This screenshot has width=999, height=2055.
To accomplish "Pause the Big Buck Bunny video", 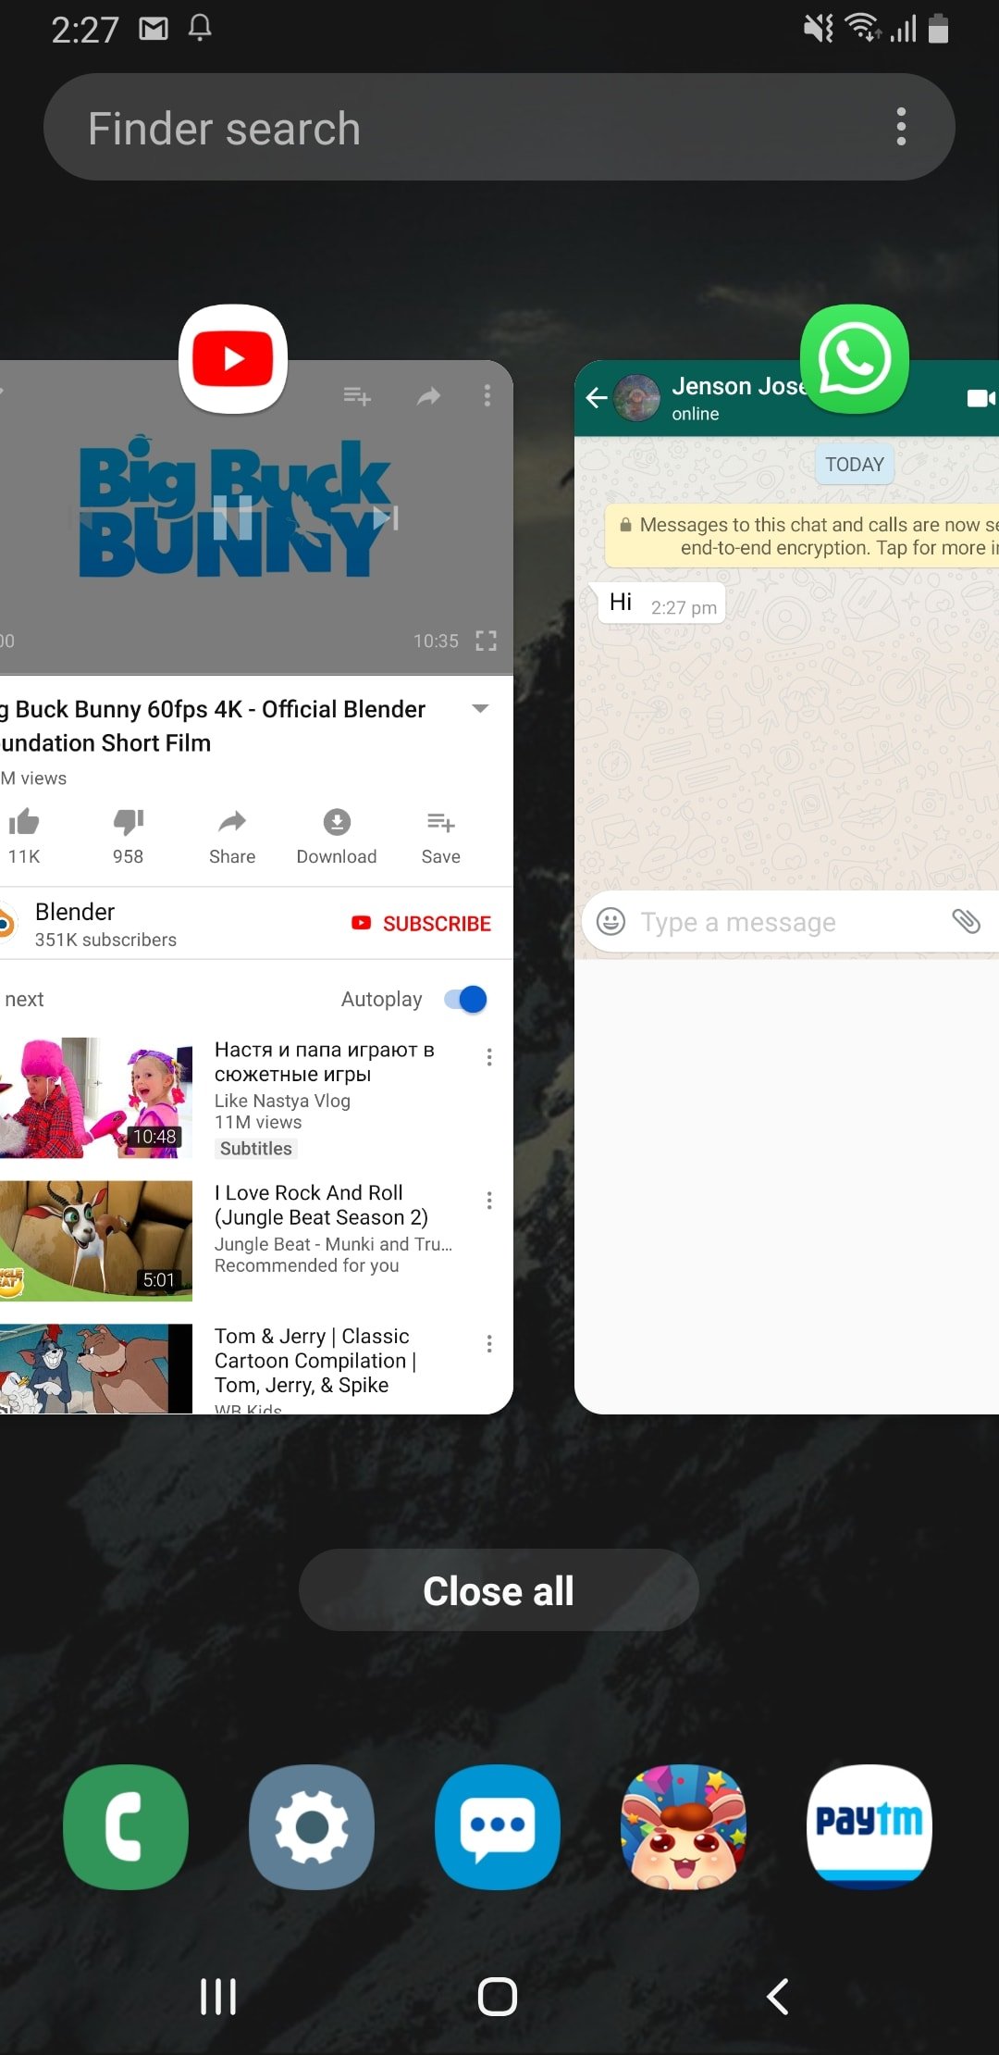I will [x=232, y=517].
